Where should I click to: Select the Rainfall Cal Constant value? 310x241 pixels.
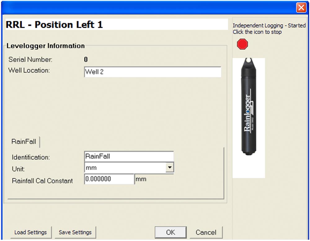coord(108,179)
